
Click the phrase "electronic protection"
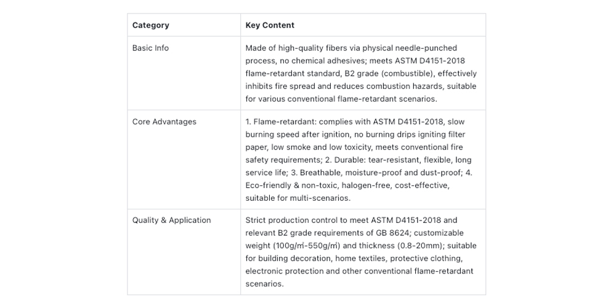point(285,271)
